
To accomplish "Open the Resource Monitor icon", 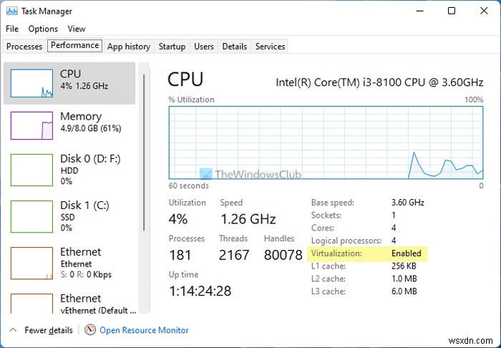I will (x=90, y=330).
